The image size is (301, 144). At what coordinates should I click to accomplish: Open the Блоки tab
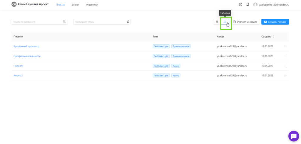click(75, 5)
